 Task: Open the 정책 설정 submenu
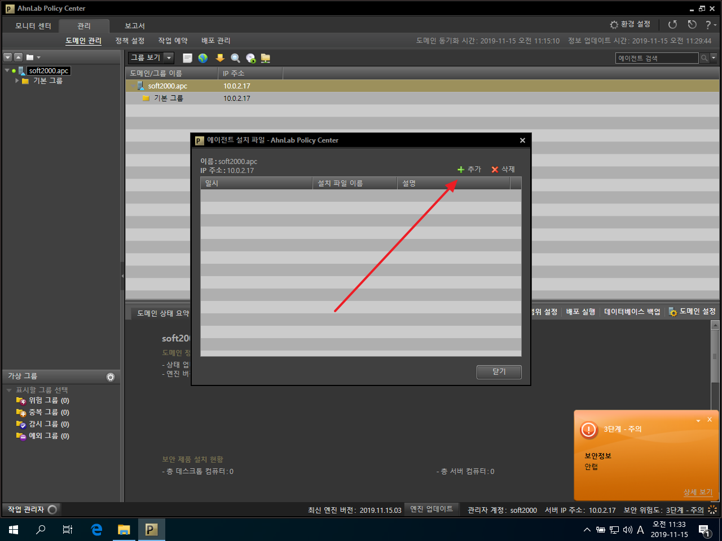click(x=130, y=41)
